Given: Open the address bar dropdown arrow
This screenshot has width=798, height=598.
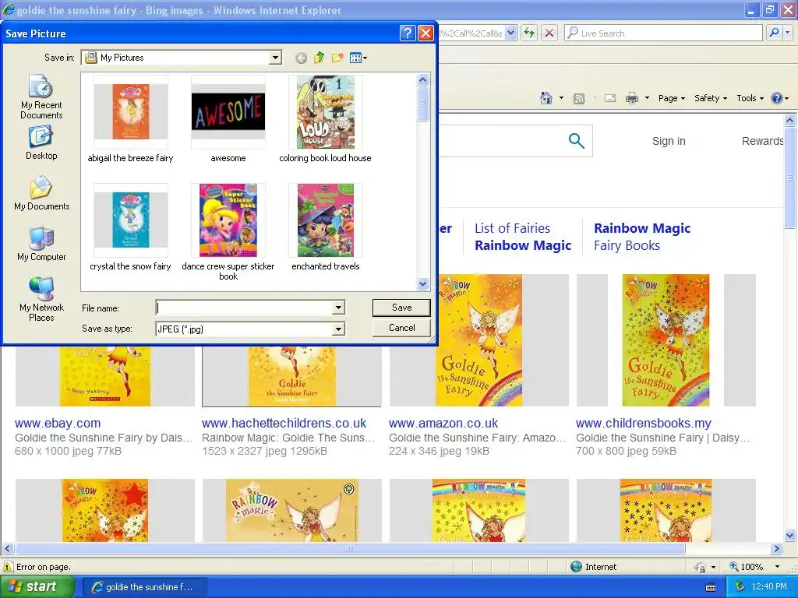Looking at the screenshot, I should [511, 33].
